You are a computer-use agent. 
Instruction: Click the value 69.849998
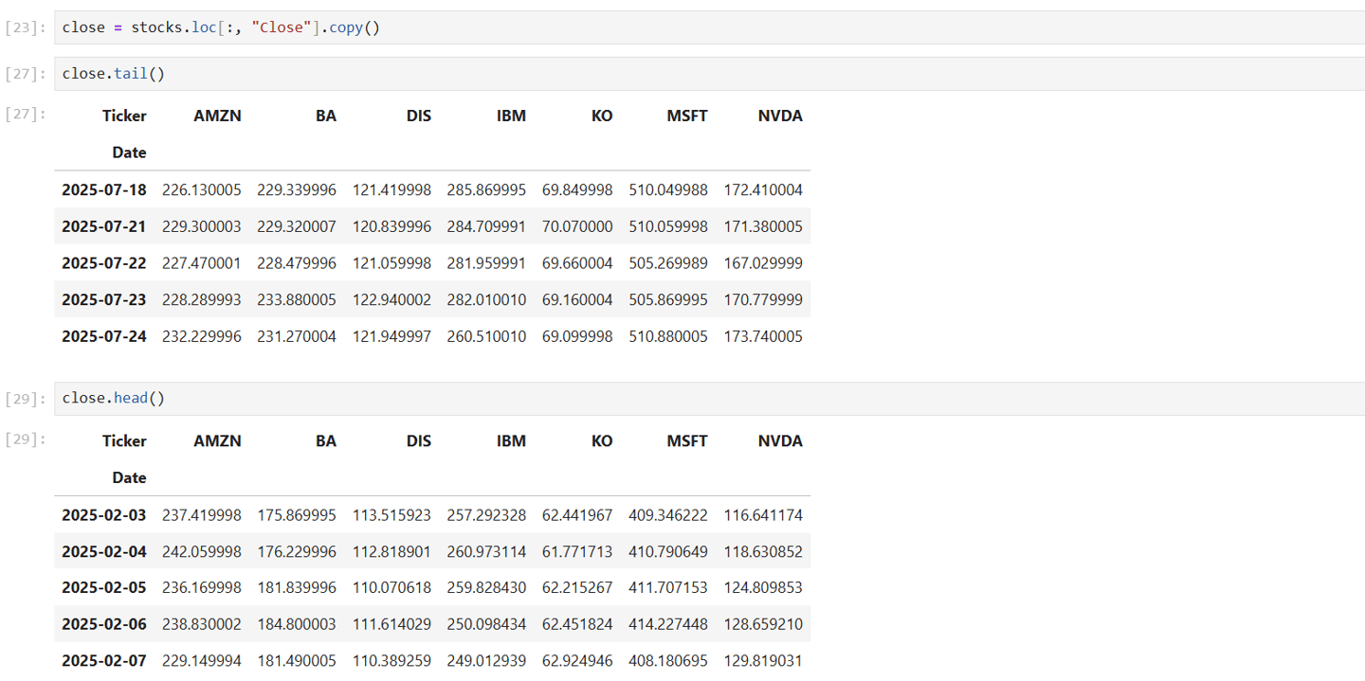click(x=577, y=189)
